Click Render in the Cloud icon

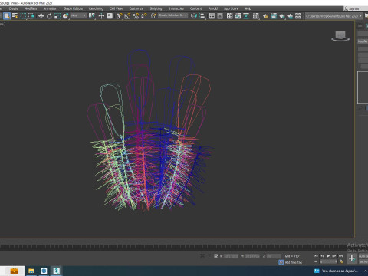(x=290, y=16)
